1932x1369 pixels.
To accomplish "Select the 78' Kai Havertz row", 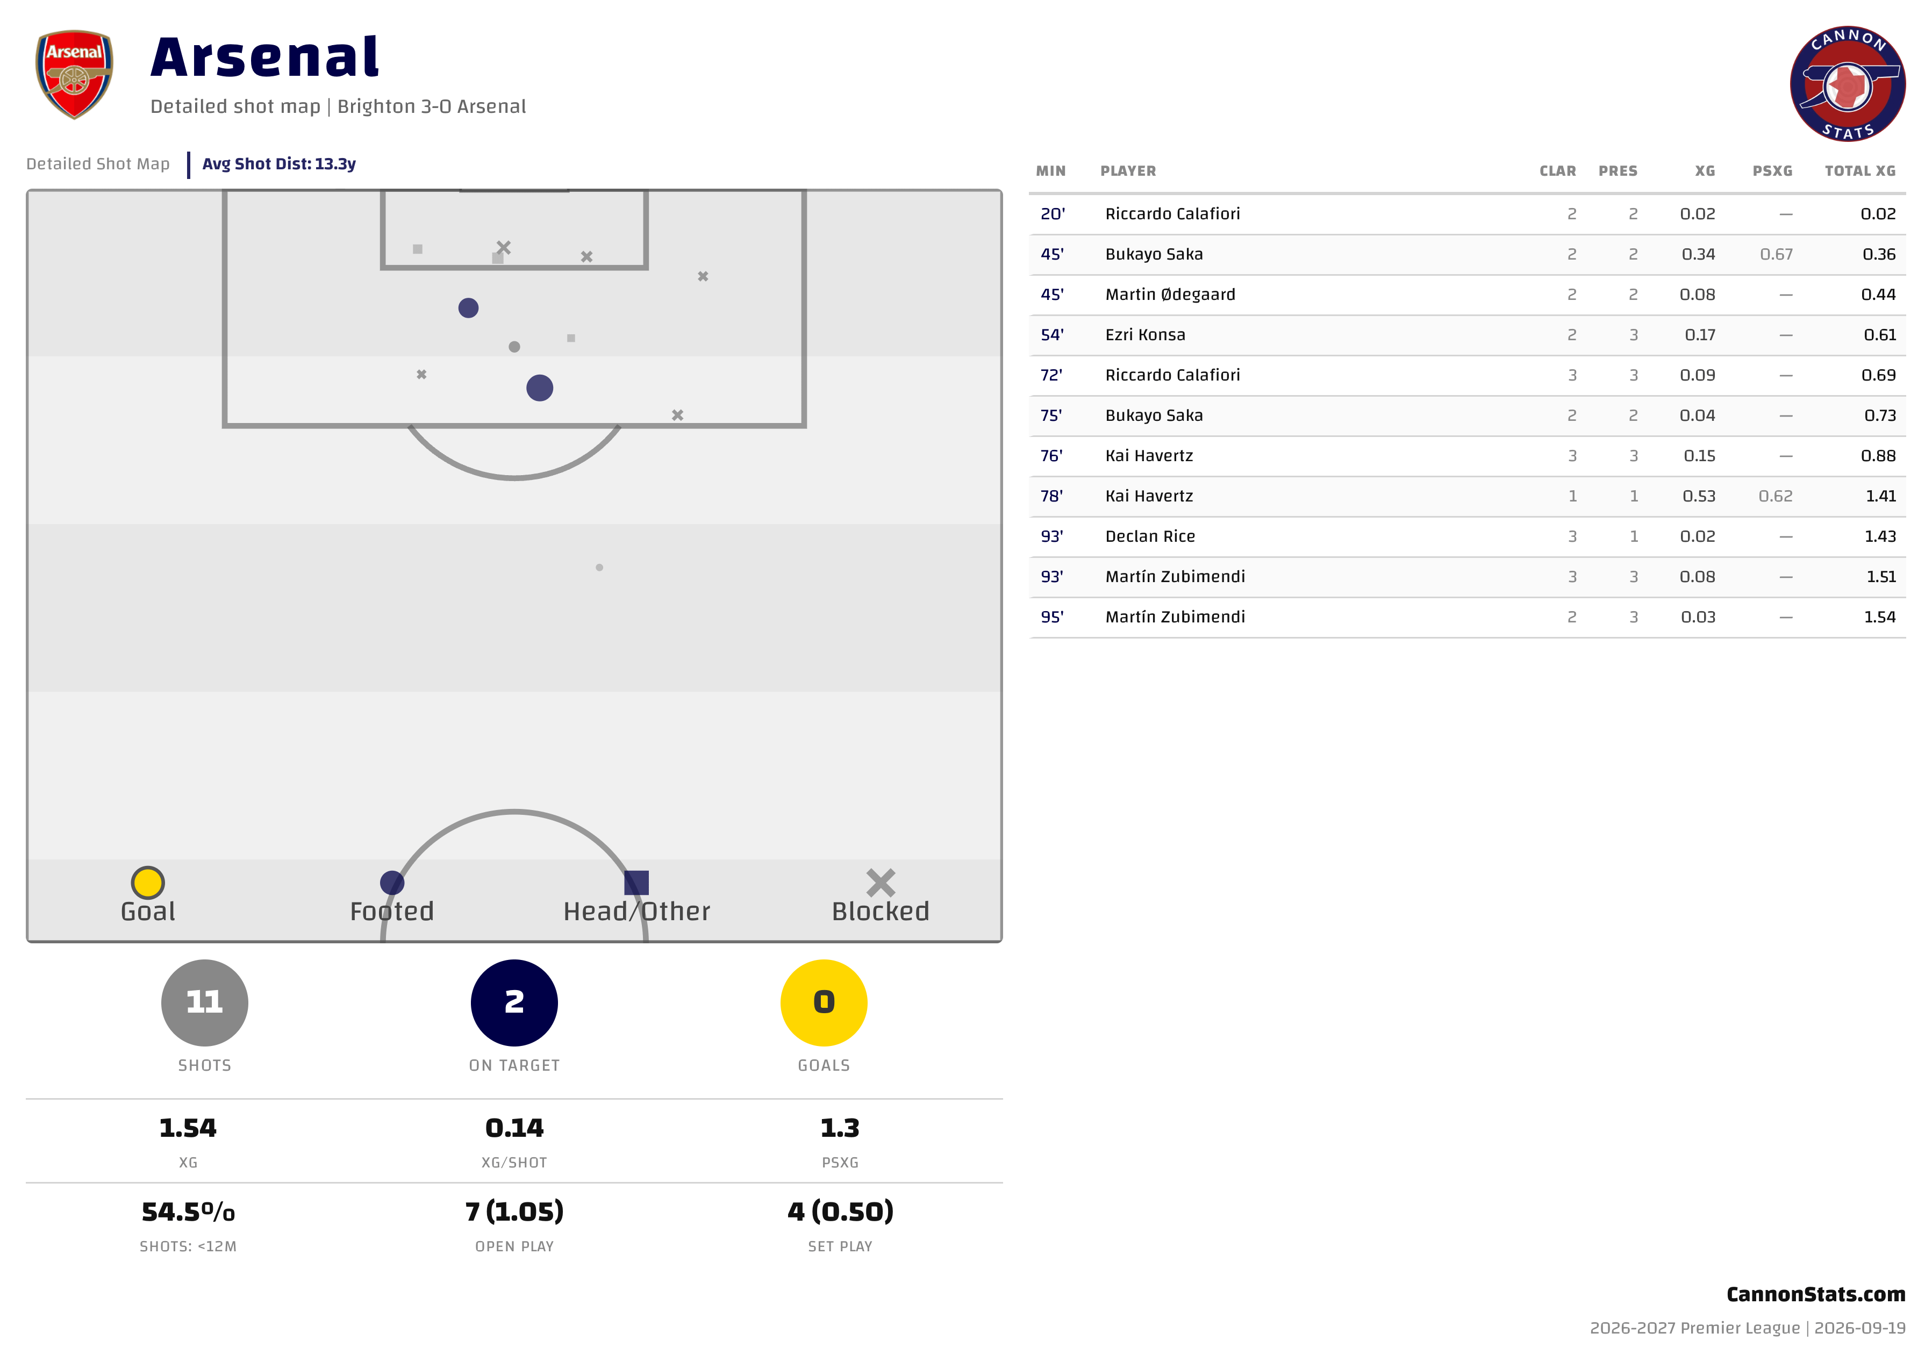I will [x=1466, y=497].
